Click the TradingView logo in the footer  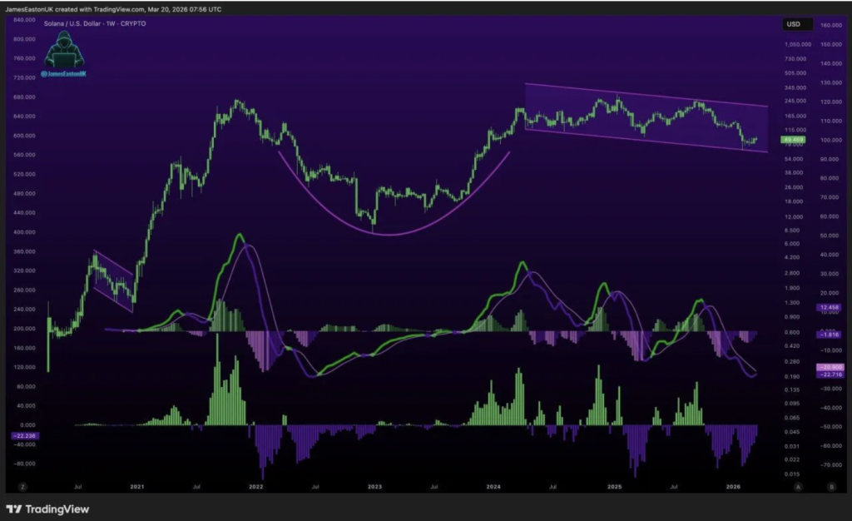click(48, 509)
